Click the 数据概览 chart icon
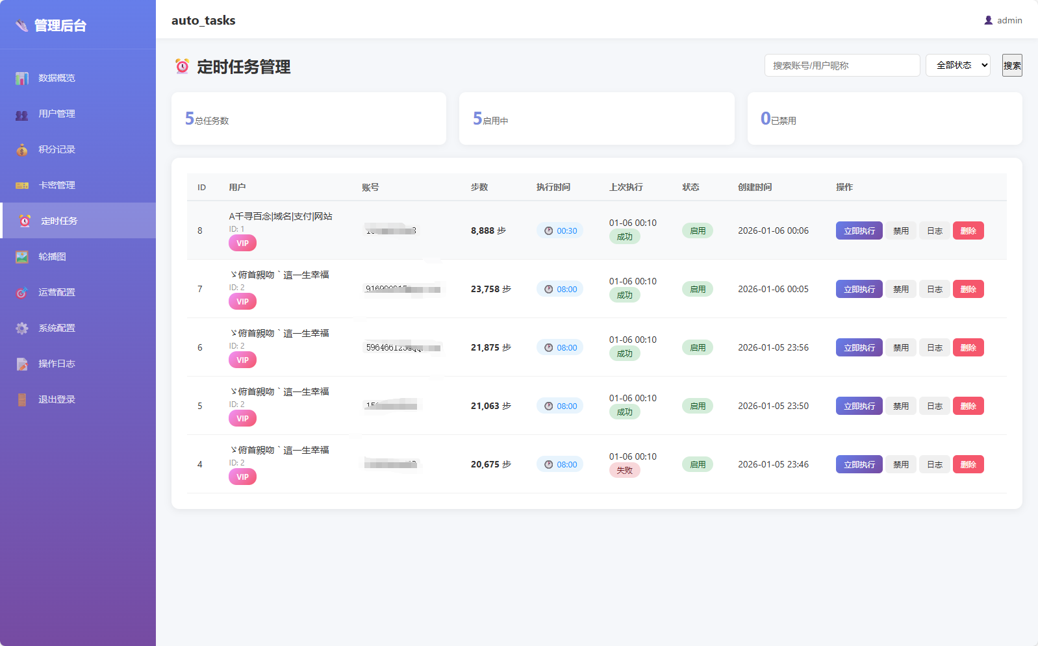 [x=22, y=78]
